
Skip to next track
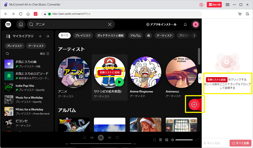[110, 138]
